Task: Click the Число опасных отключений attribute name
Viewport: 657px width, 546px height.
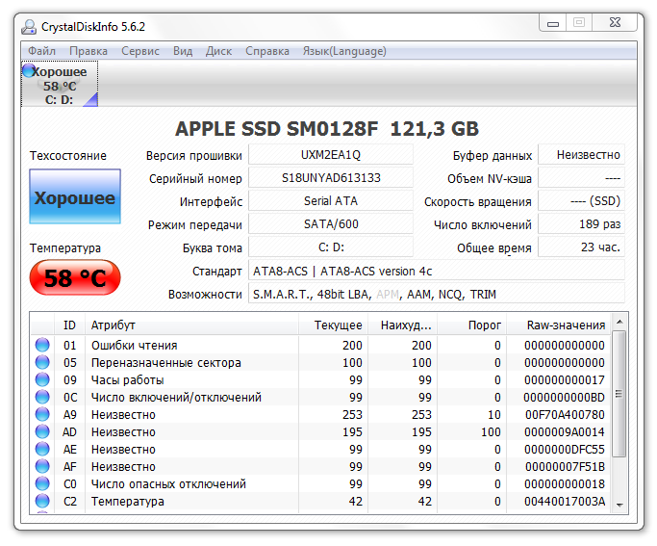Action: coord(168,484)
